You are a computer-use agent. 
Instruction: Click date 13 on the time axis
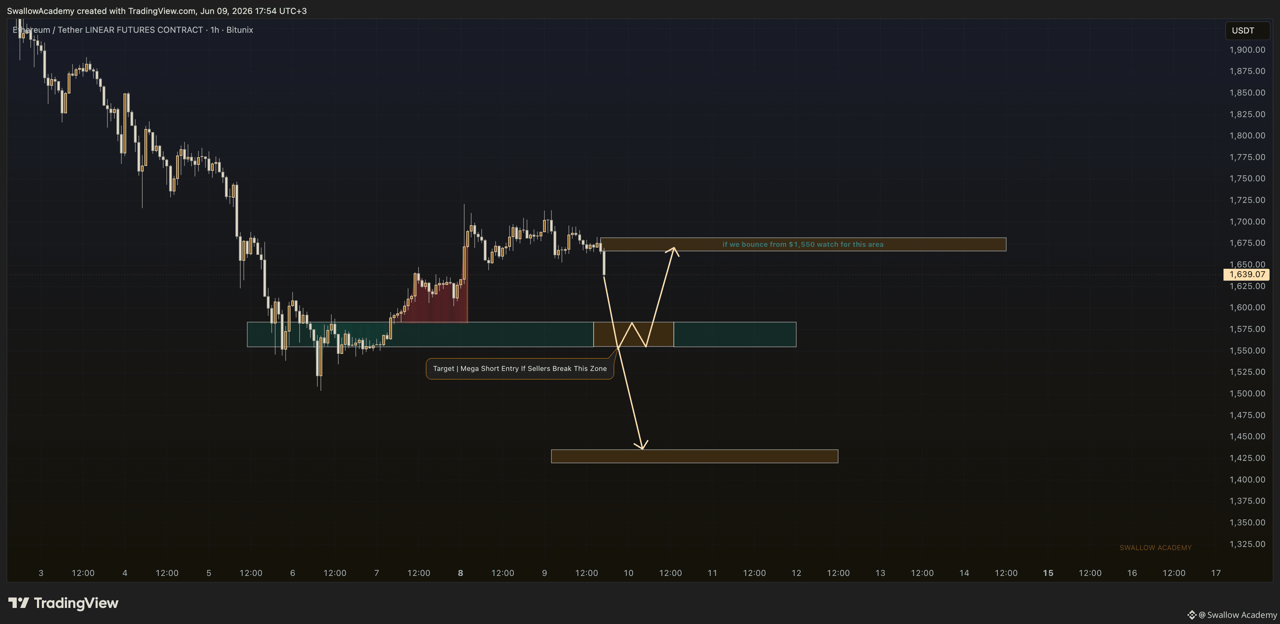pos(881,573)
